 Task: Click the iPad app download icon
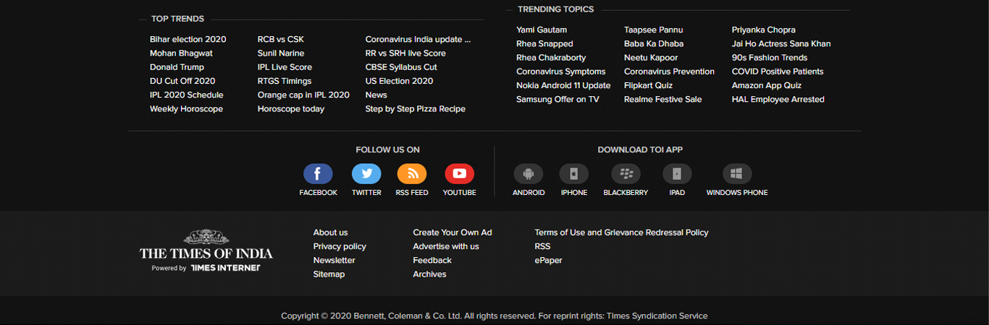677,174
